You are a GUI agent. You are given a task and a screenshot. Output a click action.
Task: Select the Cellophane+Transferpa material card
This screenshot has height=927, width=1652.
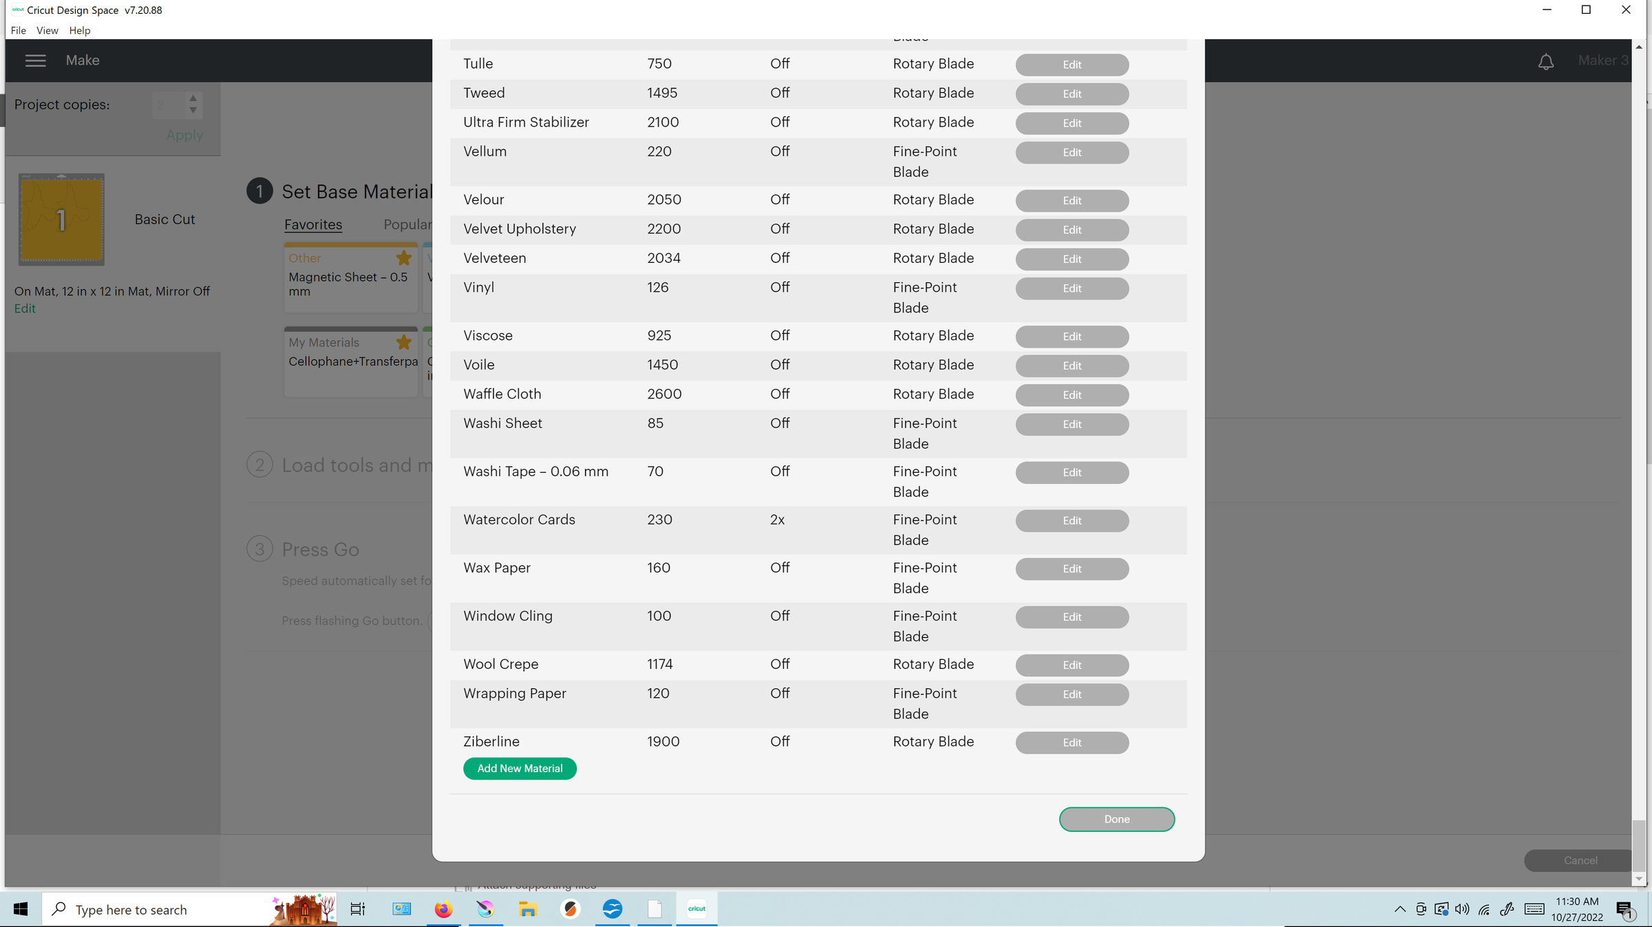[351, 361]
